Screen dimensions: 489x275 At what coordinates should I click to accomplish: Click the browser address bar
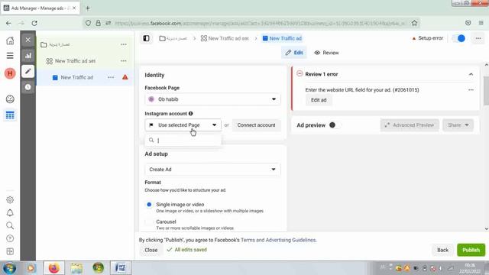tap(251, 23)
